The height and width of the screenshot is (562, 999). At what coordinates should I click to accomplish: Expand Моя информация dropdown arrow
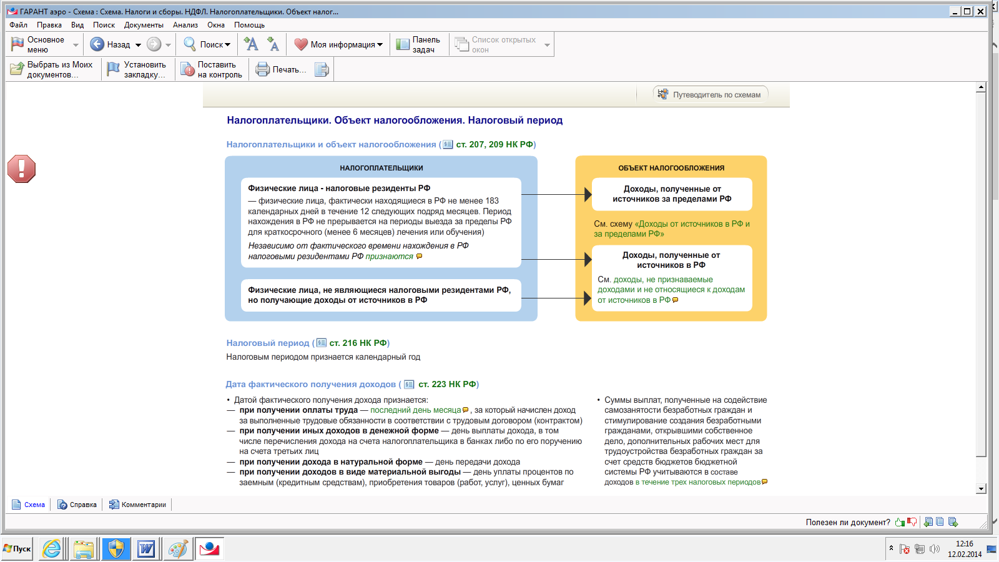click(380, 45)
